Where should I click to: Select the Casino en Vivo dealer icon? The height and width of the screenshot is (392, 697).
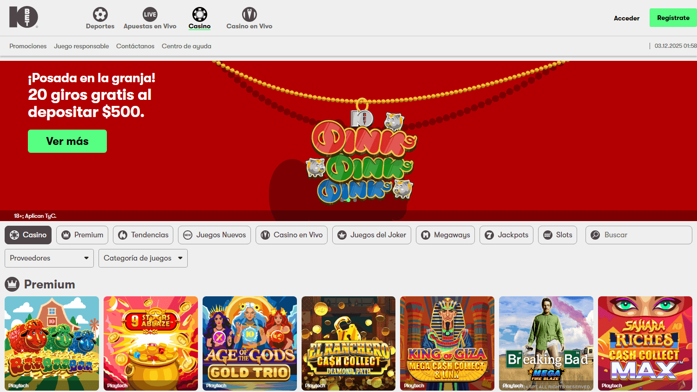click(x=249, y=13)
